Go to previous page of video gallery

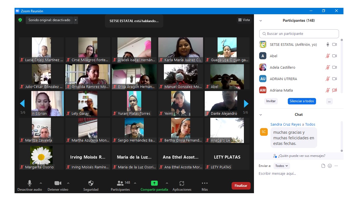click(x=22, y=104)
